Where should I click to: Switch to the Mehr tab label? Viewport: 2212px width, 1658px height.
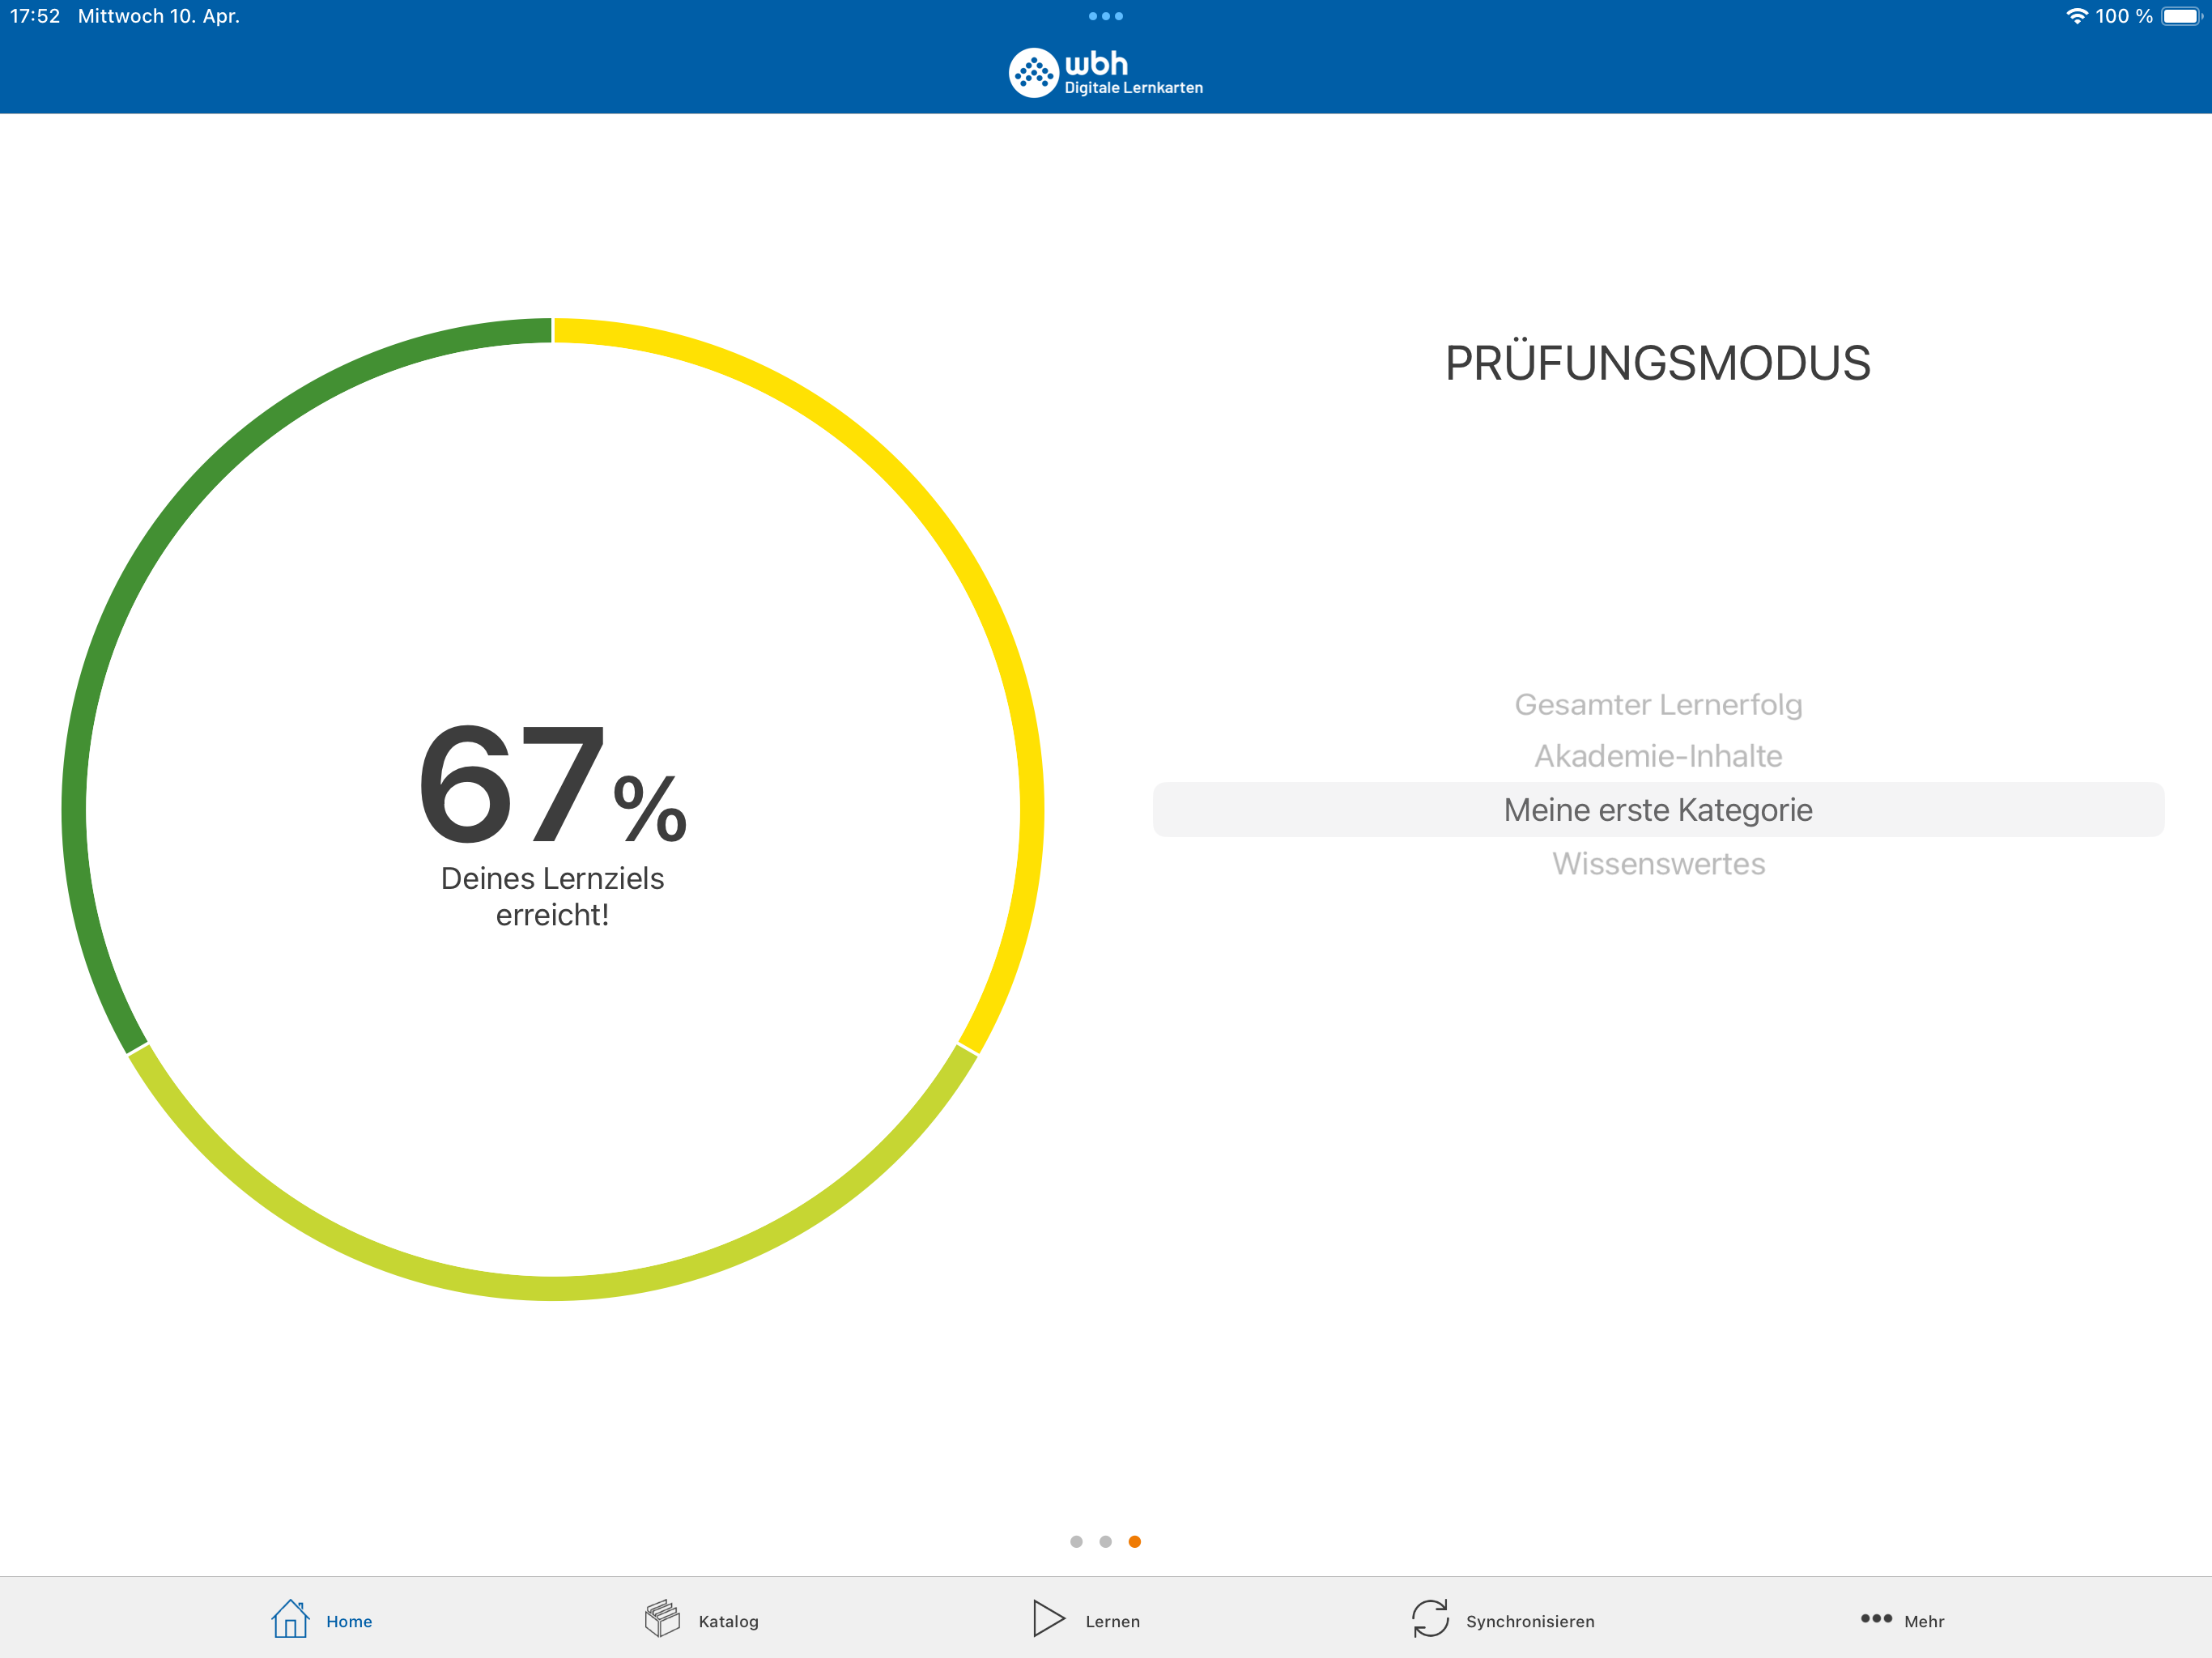[x=1924, y=1621]
